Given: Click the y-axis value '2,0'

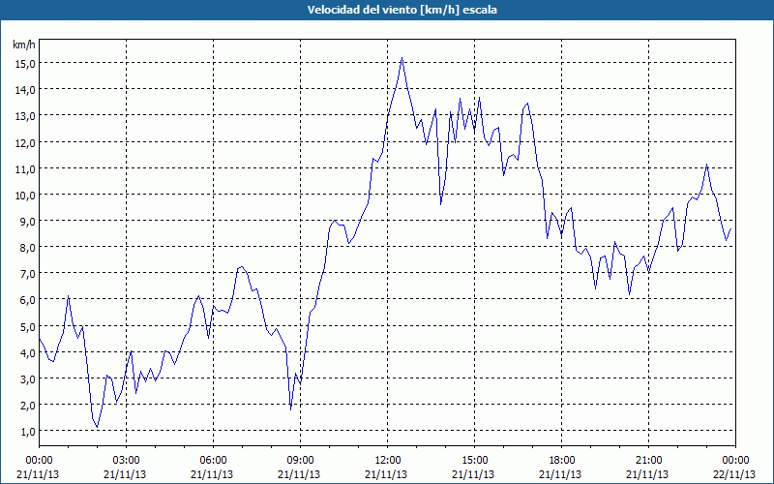Looking at the screenshot, I should coord(27,405).
